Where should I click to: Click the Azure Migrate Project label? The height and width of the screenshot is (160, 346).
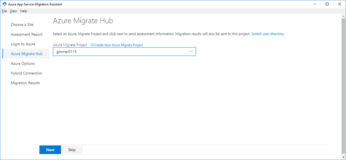70,45
